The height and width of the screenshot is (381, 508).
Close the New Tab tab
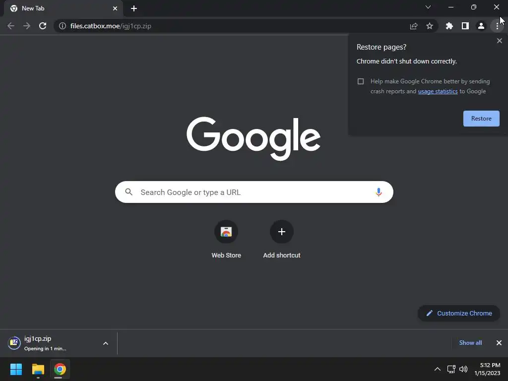(x=115, y=8)
